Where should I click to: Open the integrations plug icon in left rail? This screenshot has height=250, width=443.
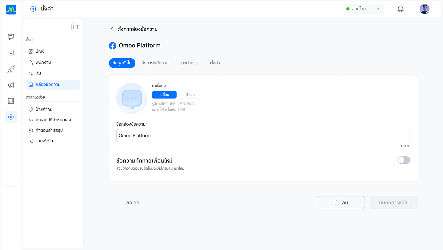[x=11, y=69]
